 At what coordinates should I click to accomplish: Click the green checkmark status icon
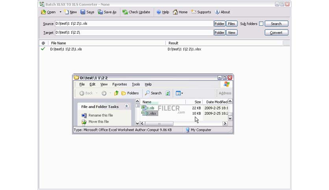(x=43, y=49)
